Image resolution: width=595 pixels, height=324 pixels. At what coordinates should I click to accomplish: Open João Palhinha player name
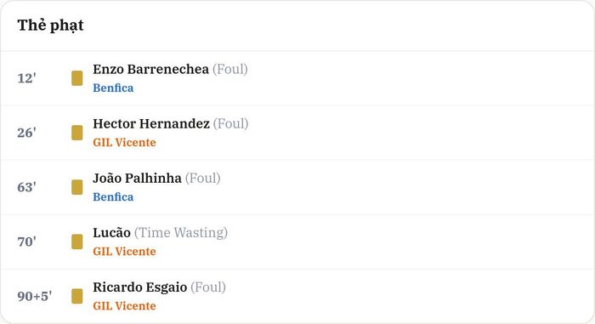click(137, 178)
